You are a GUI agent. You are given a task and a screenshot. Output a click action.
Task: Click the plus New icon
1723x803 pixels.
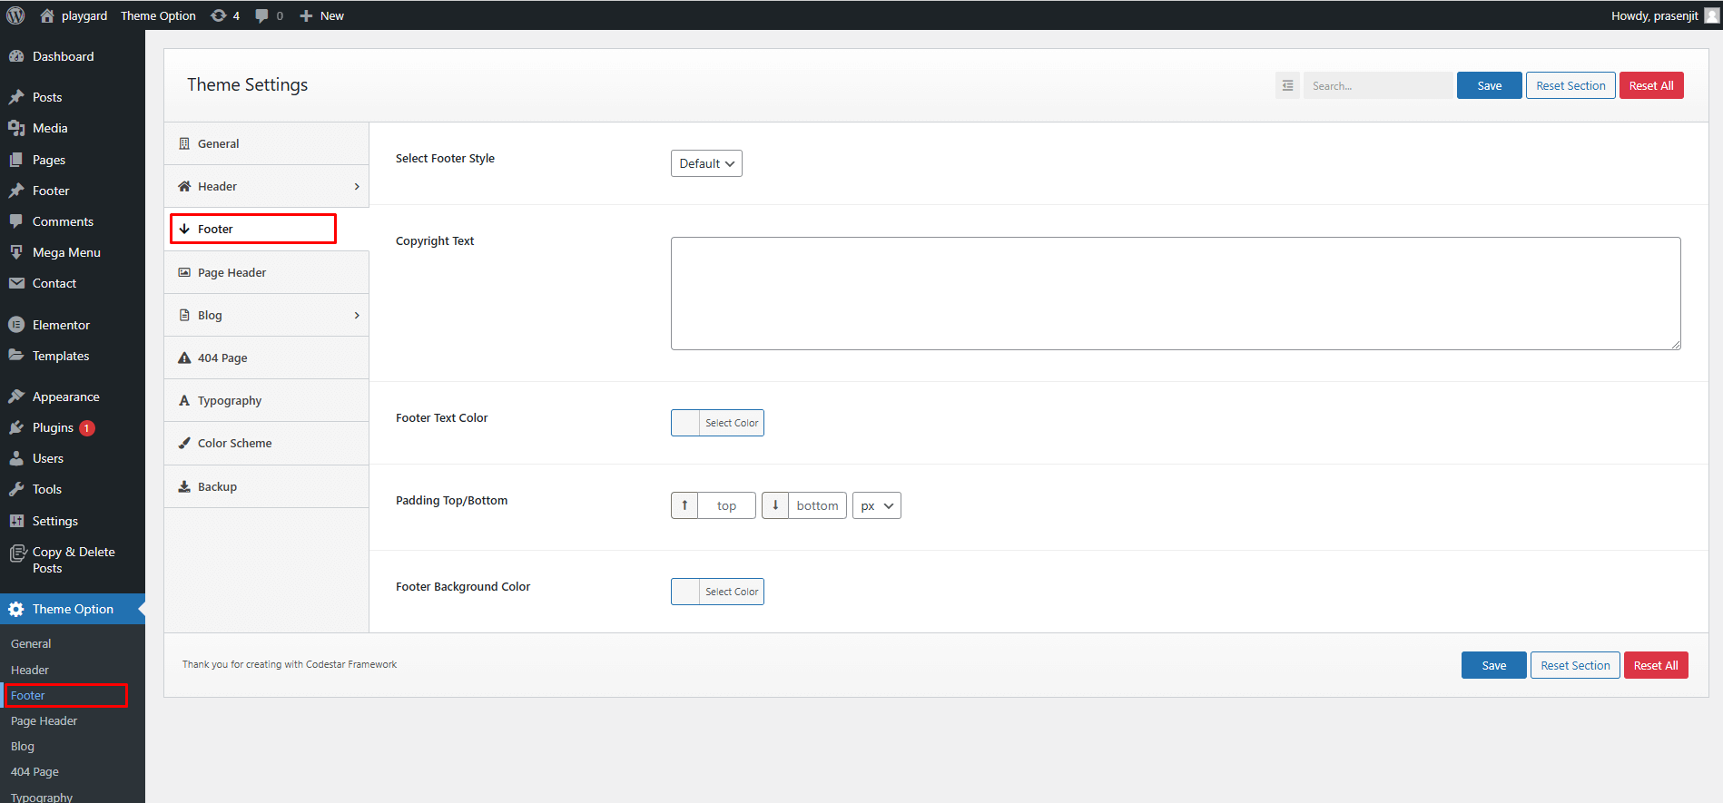[x=306, y=15]
